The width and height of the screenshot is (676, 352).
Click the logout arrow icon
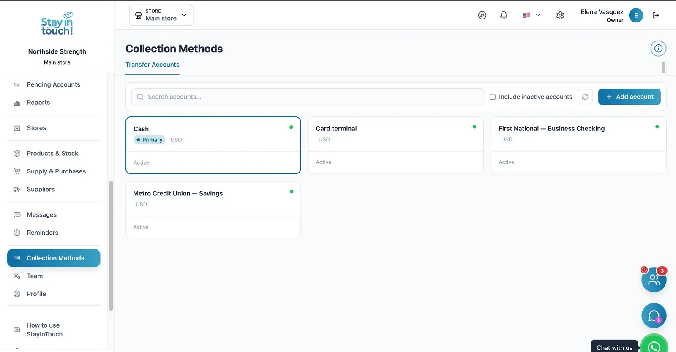pyautogui.click(x=656, y=15)
